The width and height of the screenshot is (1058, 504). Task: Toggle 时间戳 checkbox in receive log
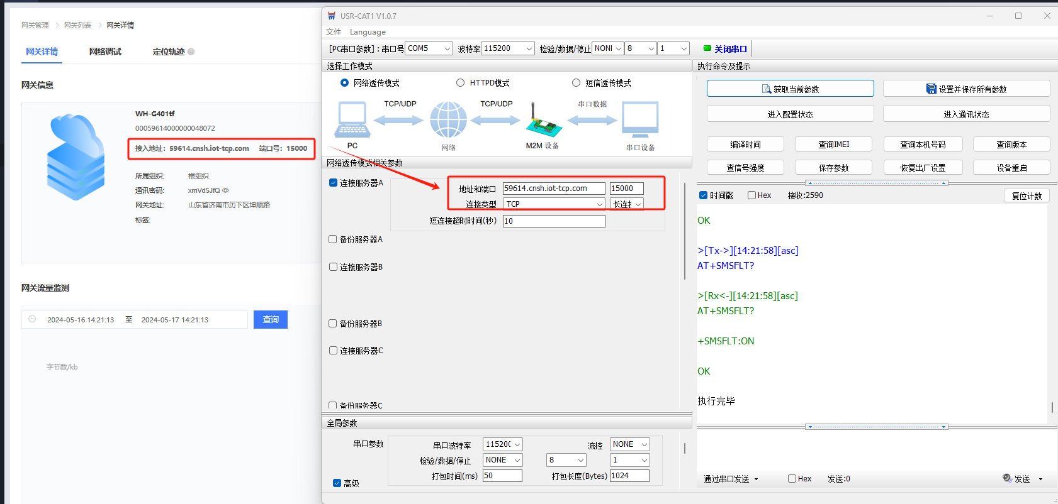point(703,195)
